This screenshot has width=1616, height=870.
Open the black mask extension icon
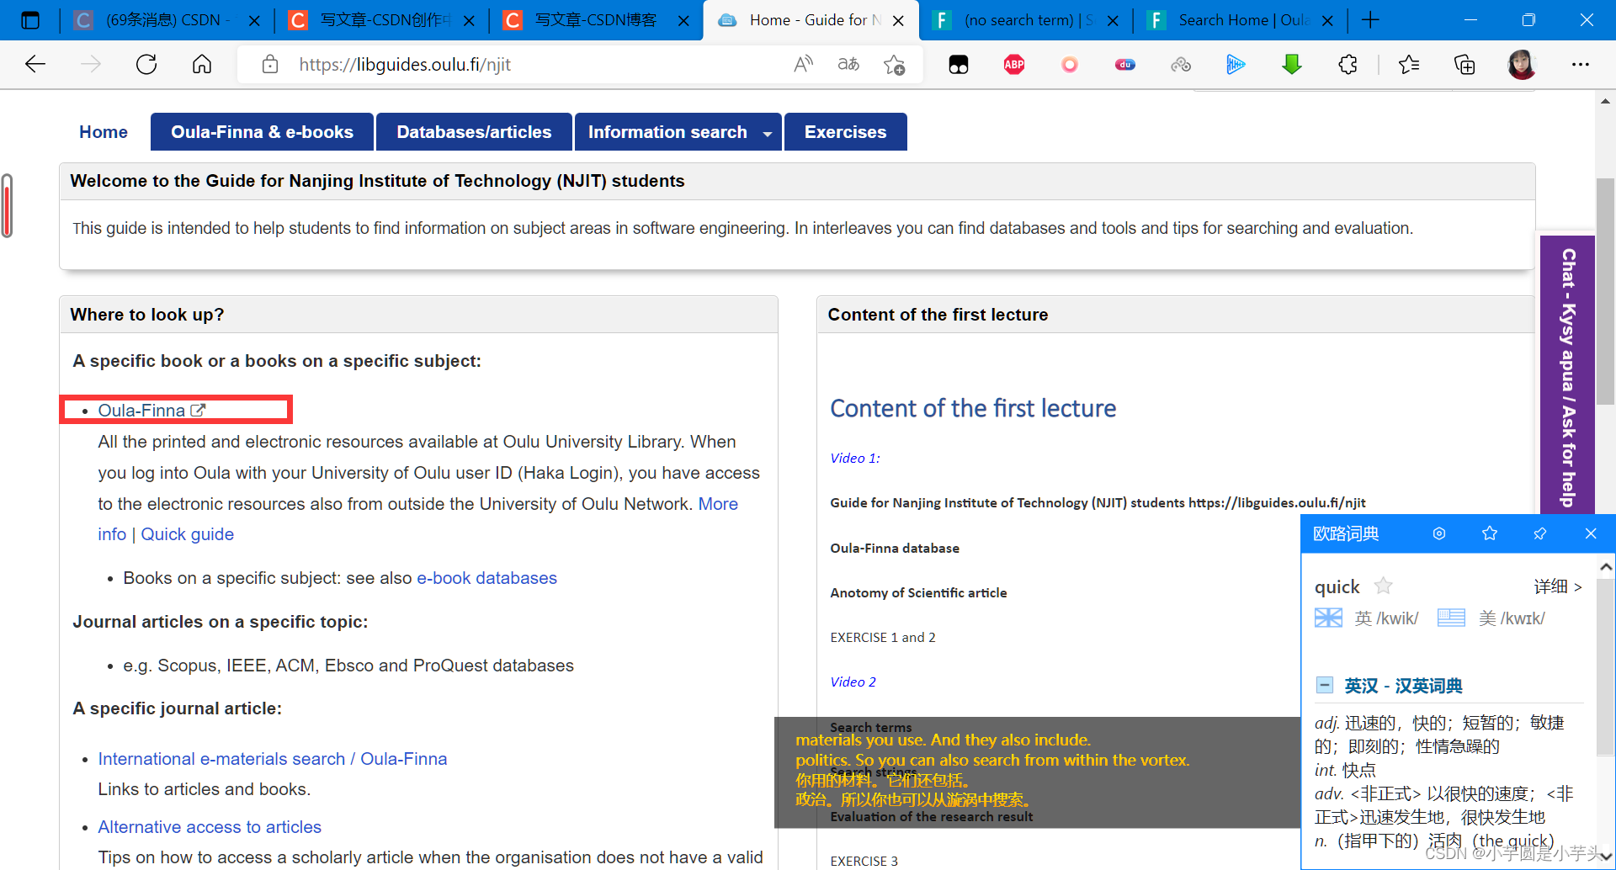point(959,65)
